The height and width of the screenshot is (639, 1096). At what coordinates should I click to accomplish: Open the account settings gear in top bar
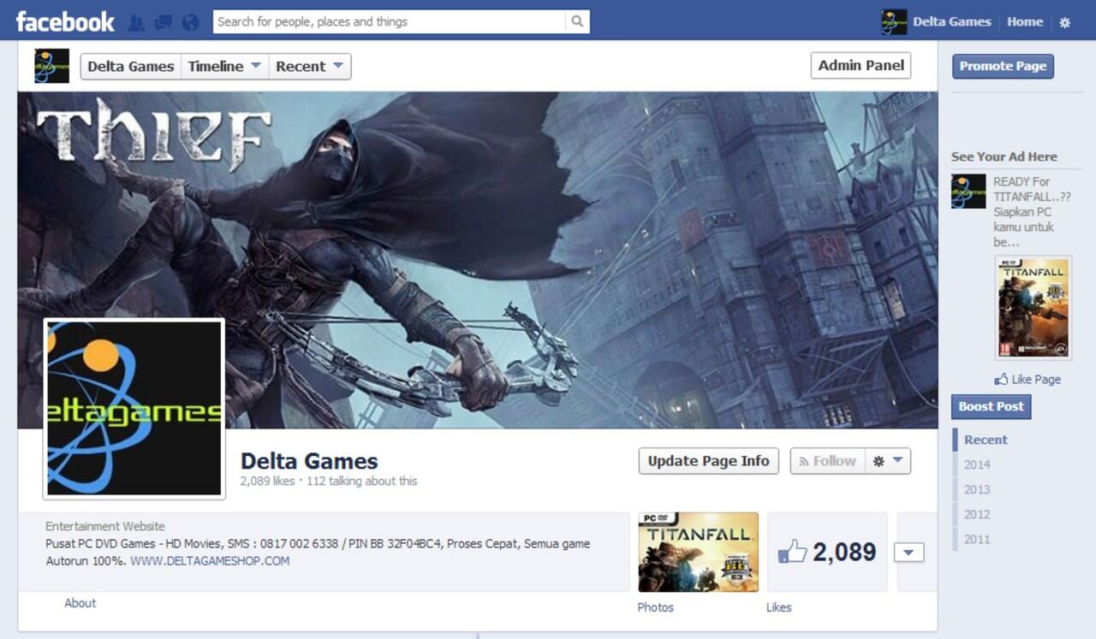(x=1065, y=22)
